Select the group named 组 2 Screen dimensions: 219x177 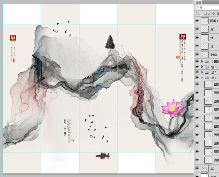[x=214, y=72]
